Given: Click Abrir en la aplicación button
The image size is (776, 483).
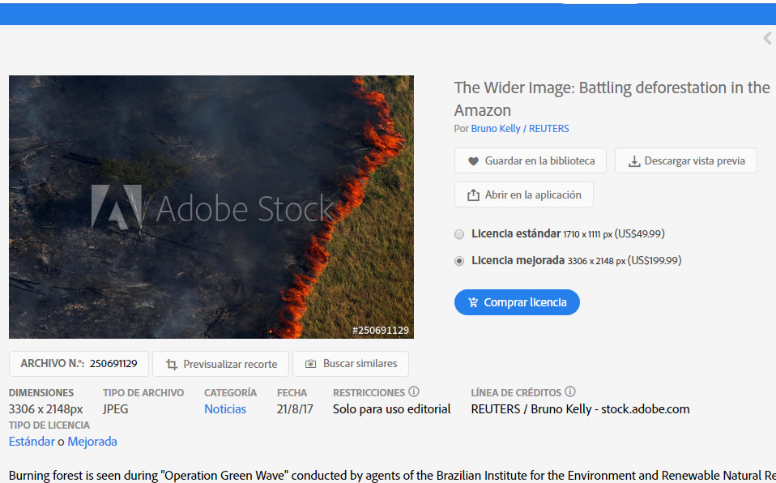Looking at the screenshot, I should tap(523, 194).
